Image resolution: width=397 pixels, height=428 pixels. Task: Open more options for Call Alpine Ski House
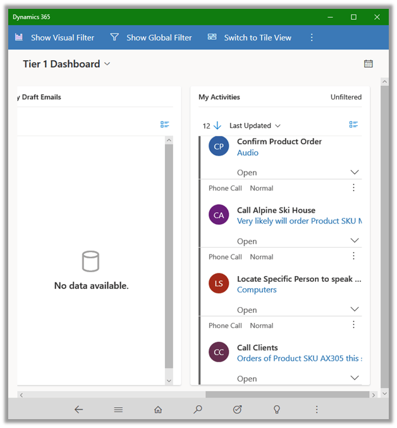coord(353,187)
